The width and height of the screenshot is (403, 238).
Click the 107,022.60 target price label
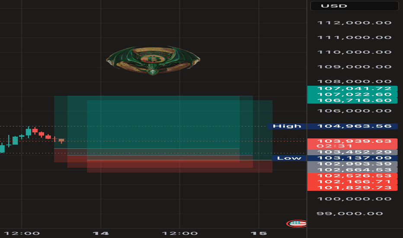[352, 94]
